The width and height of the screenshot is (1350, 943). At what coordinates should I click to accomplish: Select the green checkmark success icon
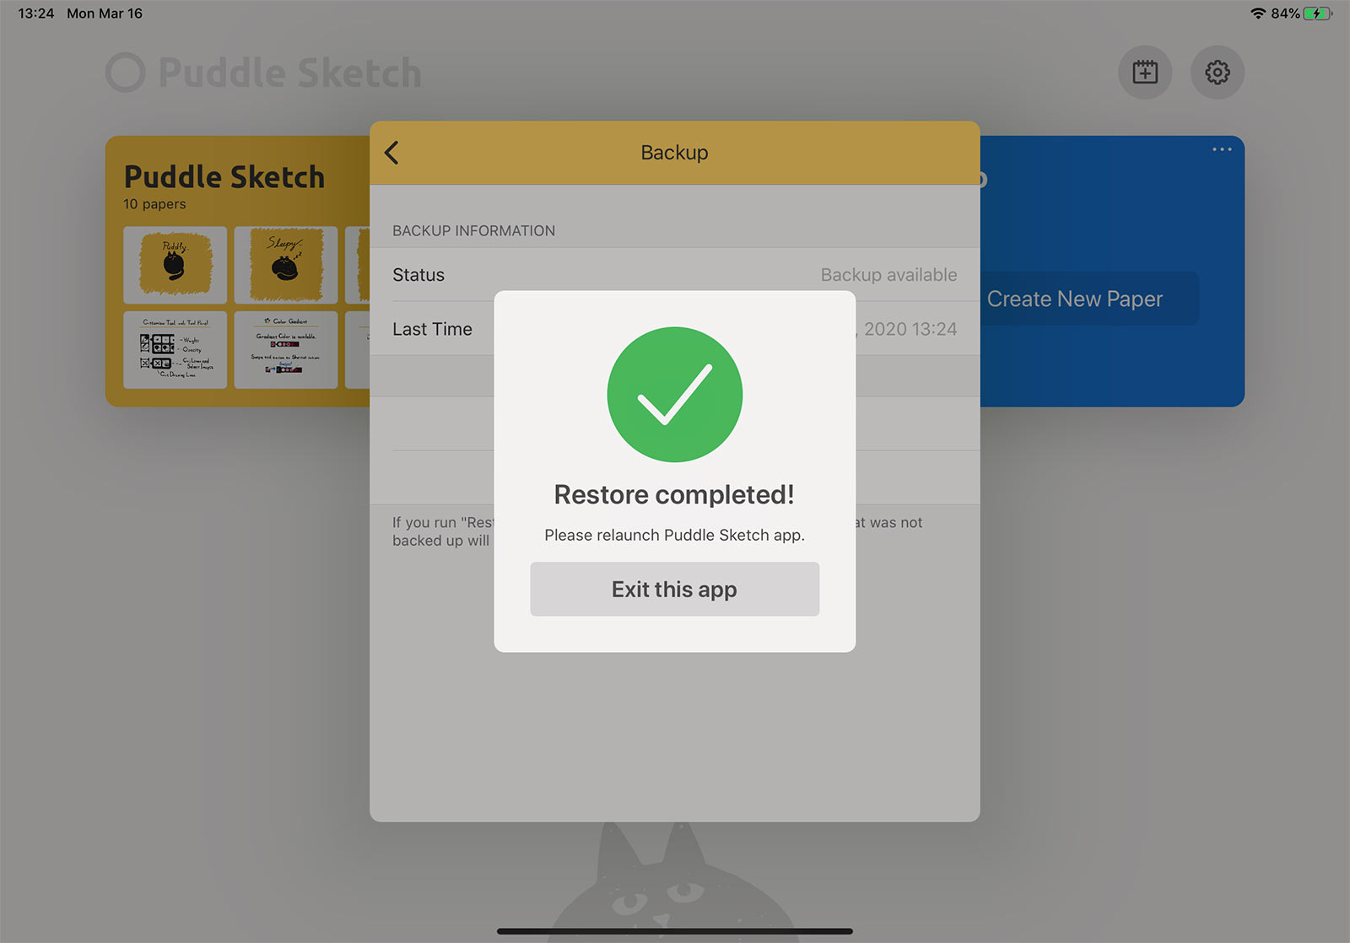675,394
